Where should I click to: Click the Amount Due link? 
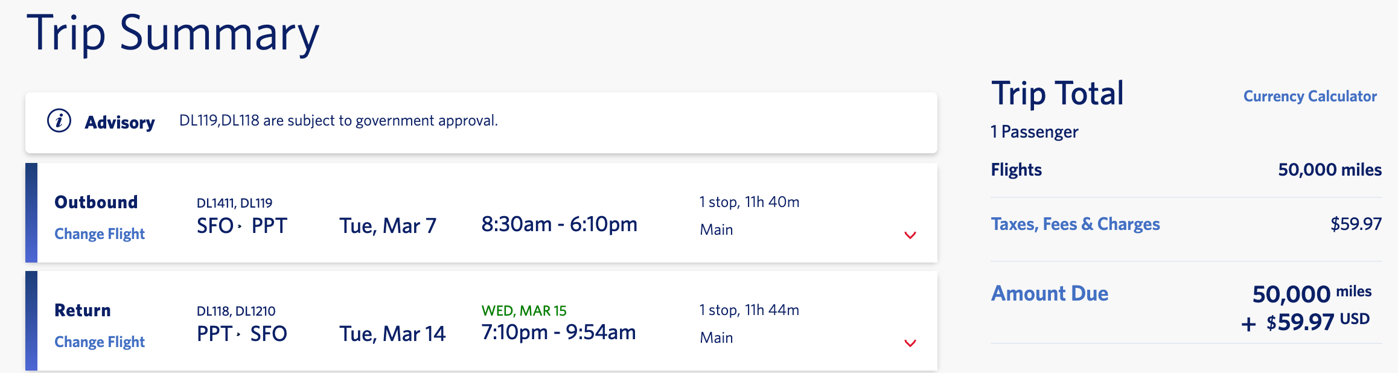pos(1050,293)
